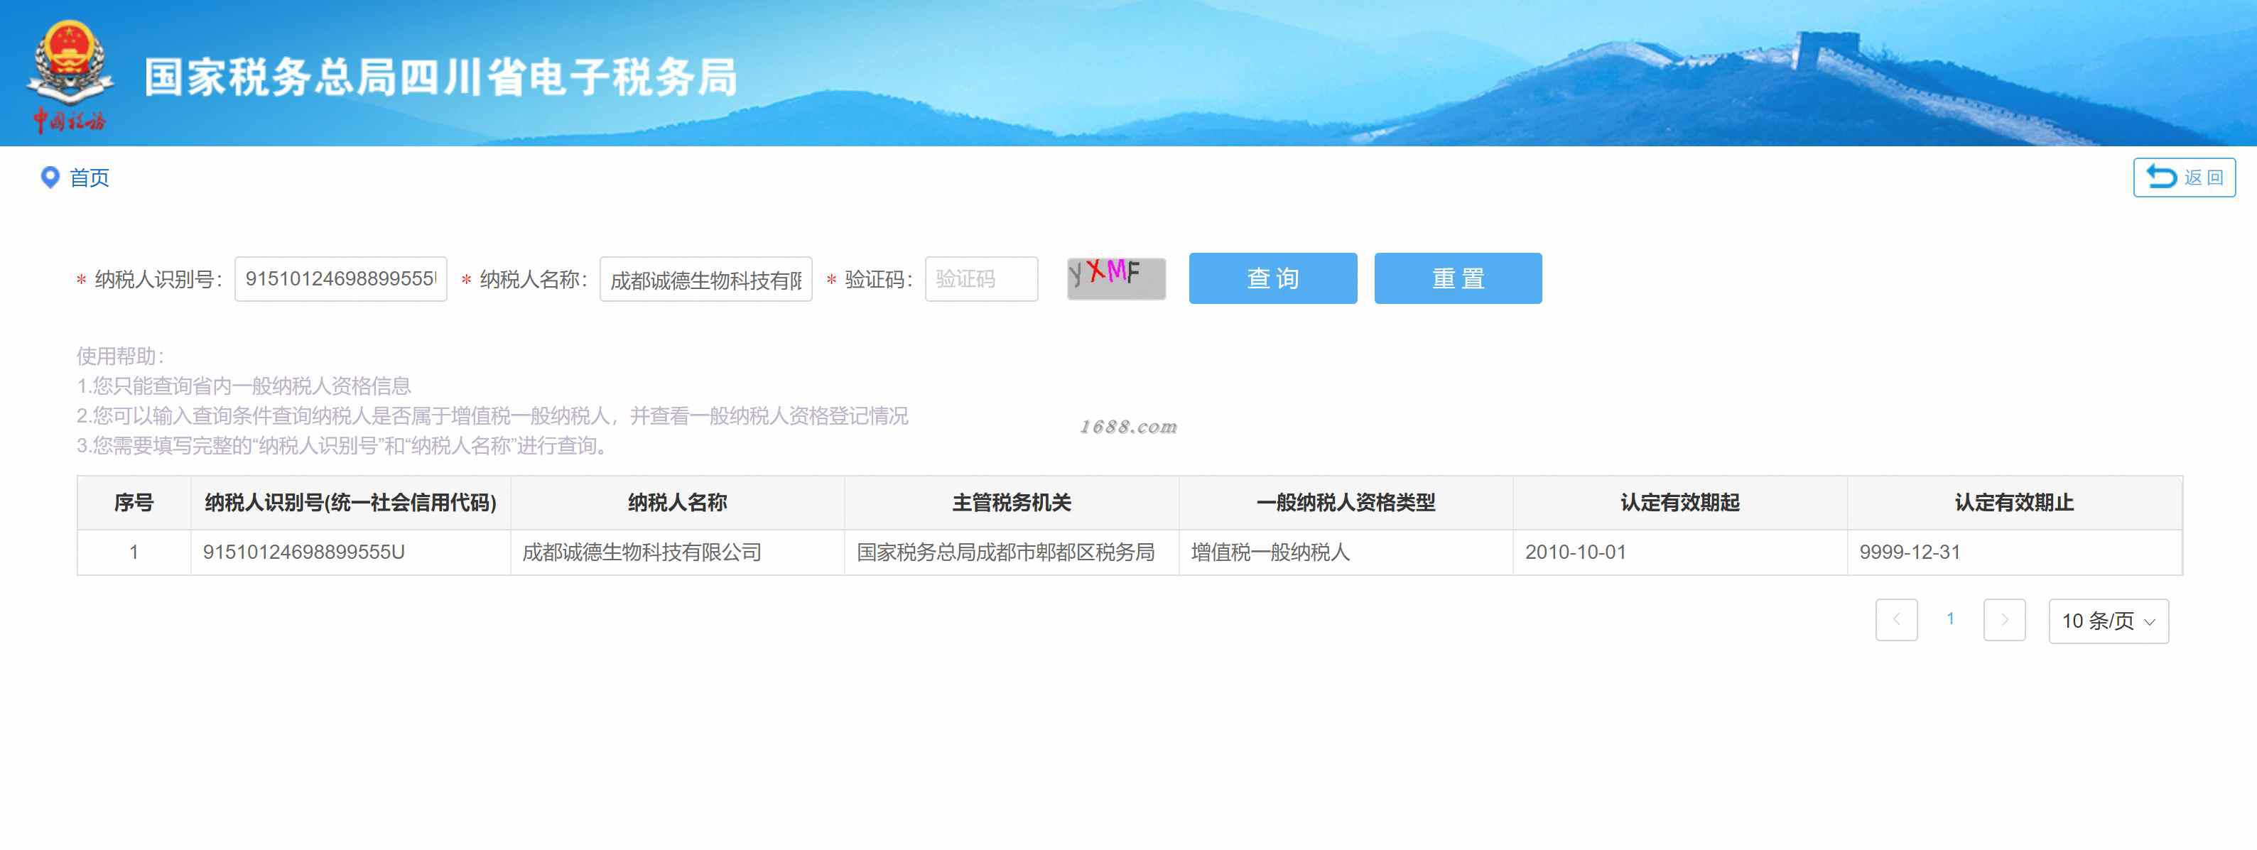Click the taxpayer ID cell 91510124698899555U
Image resolution: width=2257 pixels, height=850 pixels.
[304, 552]
